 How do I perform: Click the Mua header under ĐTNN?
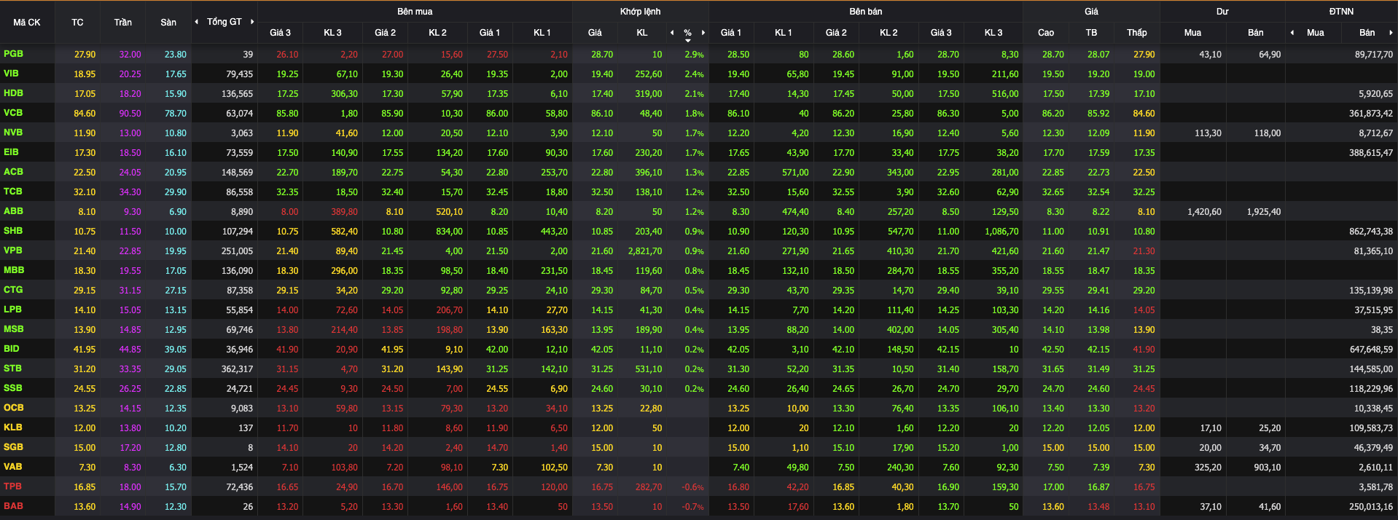pos(1315,33)
